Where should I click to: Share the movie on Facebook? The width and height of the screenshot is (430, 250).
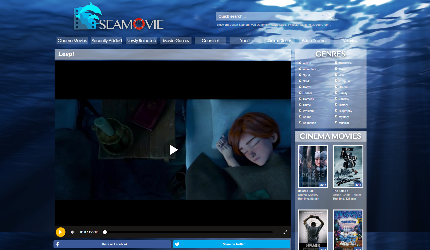[112, 244]
